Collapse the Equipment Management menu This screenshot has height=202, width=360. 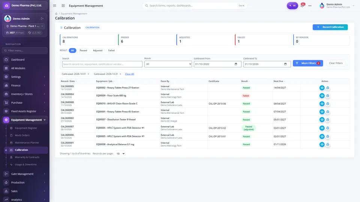(x=25, y=120)
